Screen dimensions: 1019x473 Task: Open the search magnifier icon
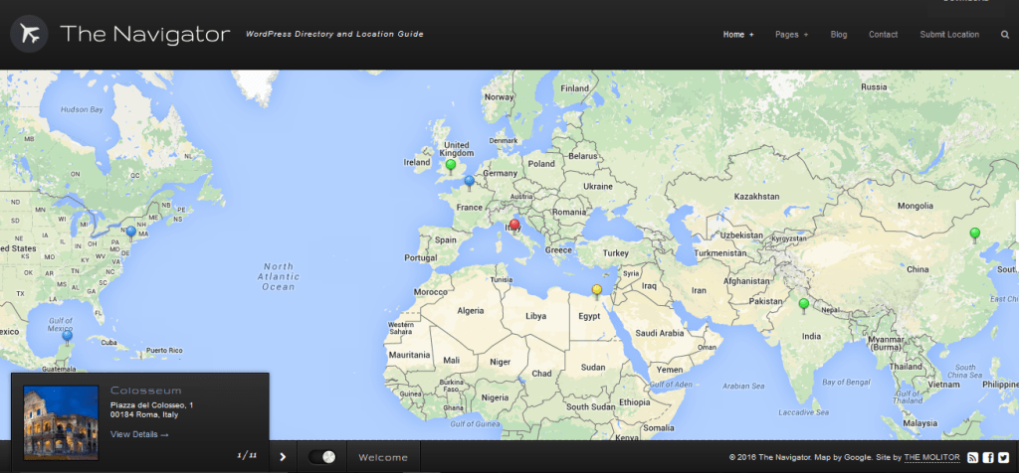pos(1005,35)
